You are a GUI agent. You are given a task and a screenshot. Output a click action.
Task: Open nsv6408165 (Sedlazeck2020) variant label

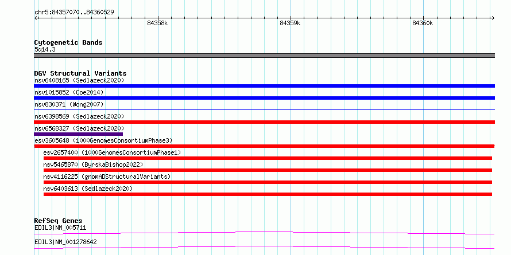point(79,80)
